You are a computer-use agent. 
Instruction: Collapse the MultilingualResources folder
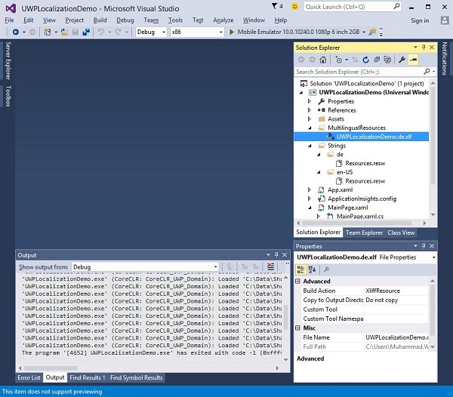(310, 128)
